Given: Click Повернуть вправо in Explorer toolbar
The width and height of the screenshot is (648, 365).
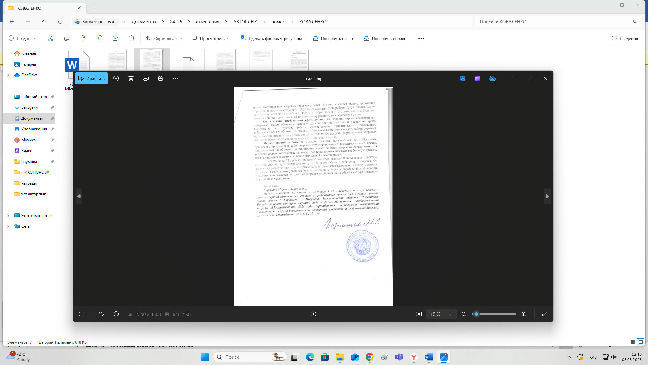Looking at the screenshot, I should click(385, 38).
